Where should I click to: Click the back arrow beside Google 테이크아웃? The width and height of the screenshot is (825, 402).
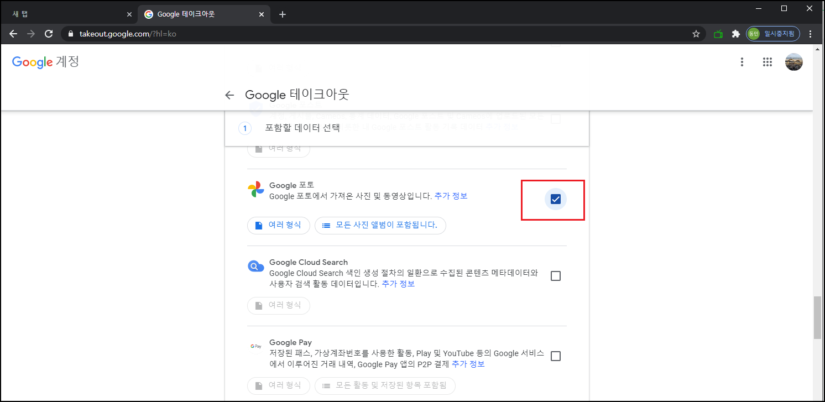coord(229,95)
